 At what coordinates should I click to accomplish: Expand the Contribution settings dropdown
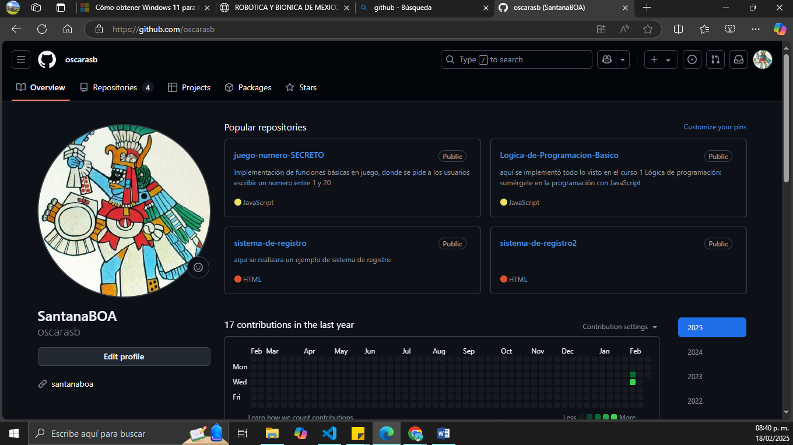620,327
